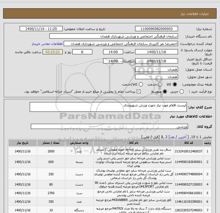The width and height of the screenshot is (220, 213).
Task: Click item code 1146110192390001
Action: [189, 202]
